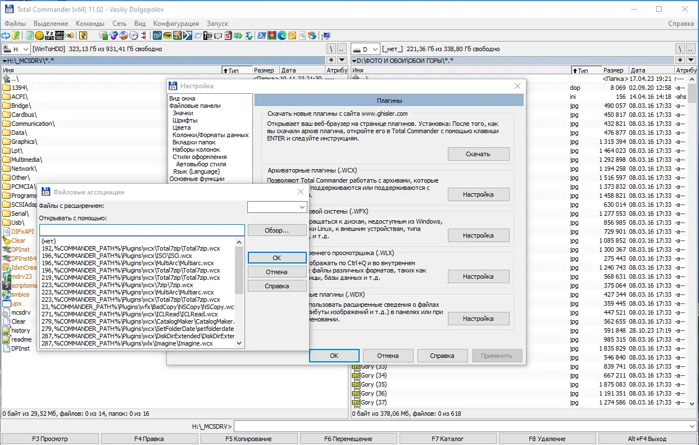The height and width of the screenshot is (445, 699).
Task: Click the Обзор... browse button
Action: [x=277, y=230]
